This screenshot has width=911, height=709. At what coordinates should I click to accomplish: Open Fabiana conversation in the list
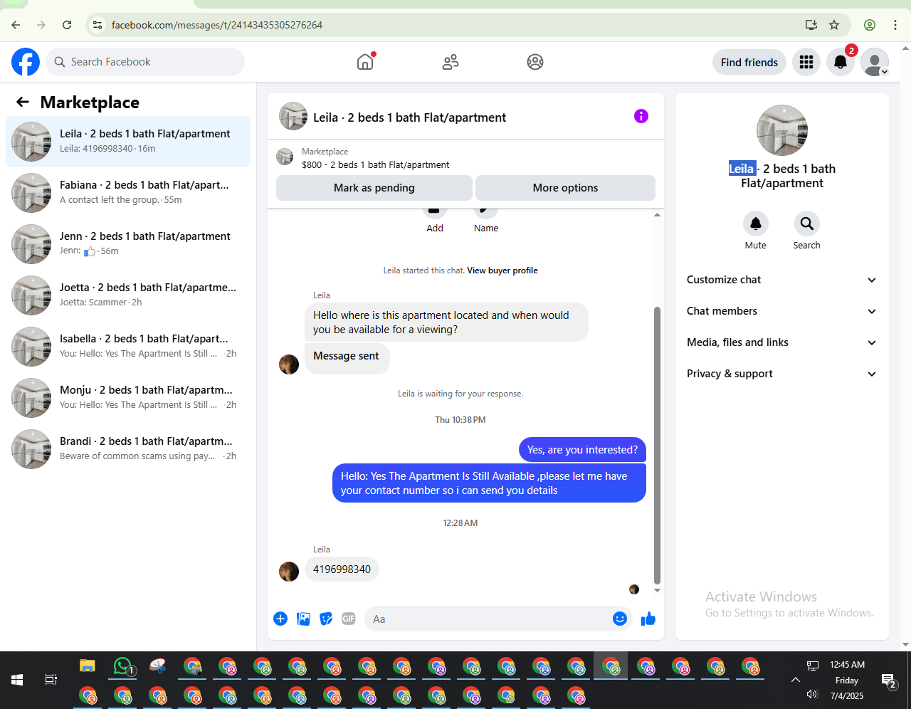[x=128, y=193]
